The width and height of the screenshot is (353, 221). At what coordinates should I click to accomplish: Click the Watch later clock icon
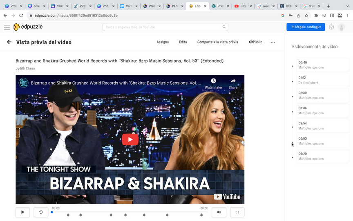click(x=213, y=81)
